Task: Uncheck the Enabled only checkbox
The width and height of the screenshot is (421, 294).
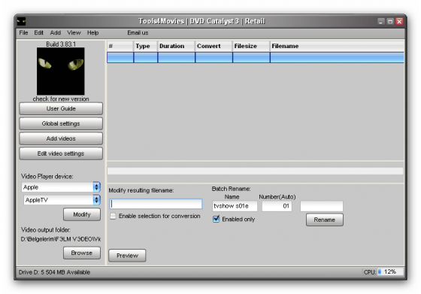Action: coord(217,219)
